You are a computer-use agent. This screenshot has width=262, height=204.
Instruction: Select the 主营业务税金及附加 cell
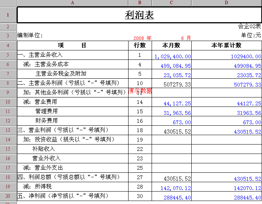[73, 74]
